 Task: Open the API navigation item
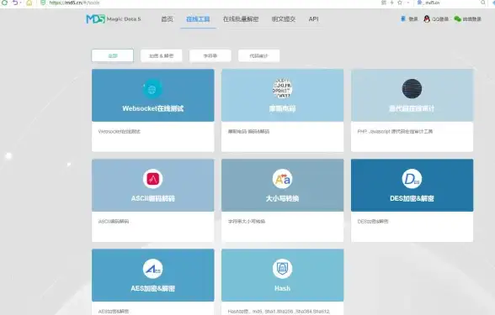(x=313, y=19)
